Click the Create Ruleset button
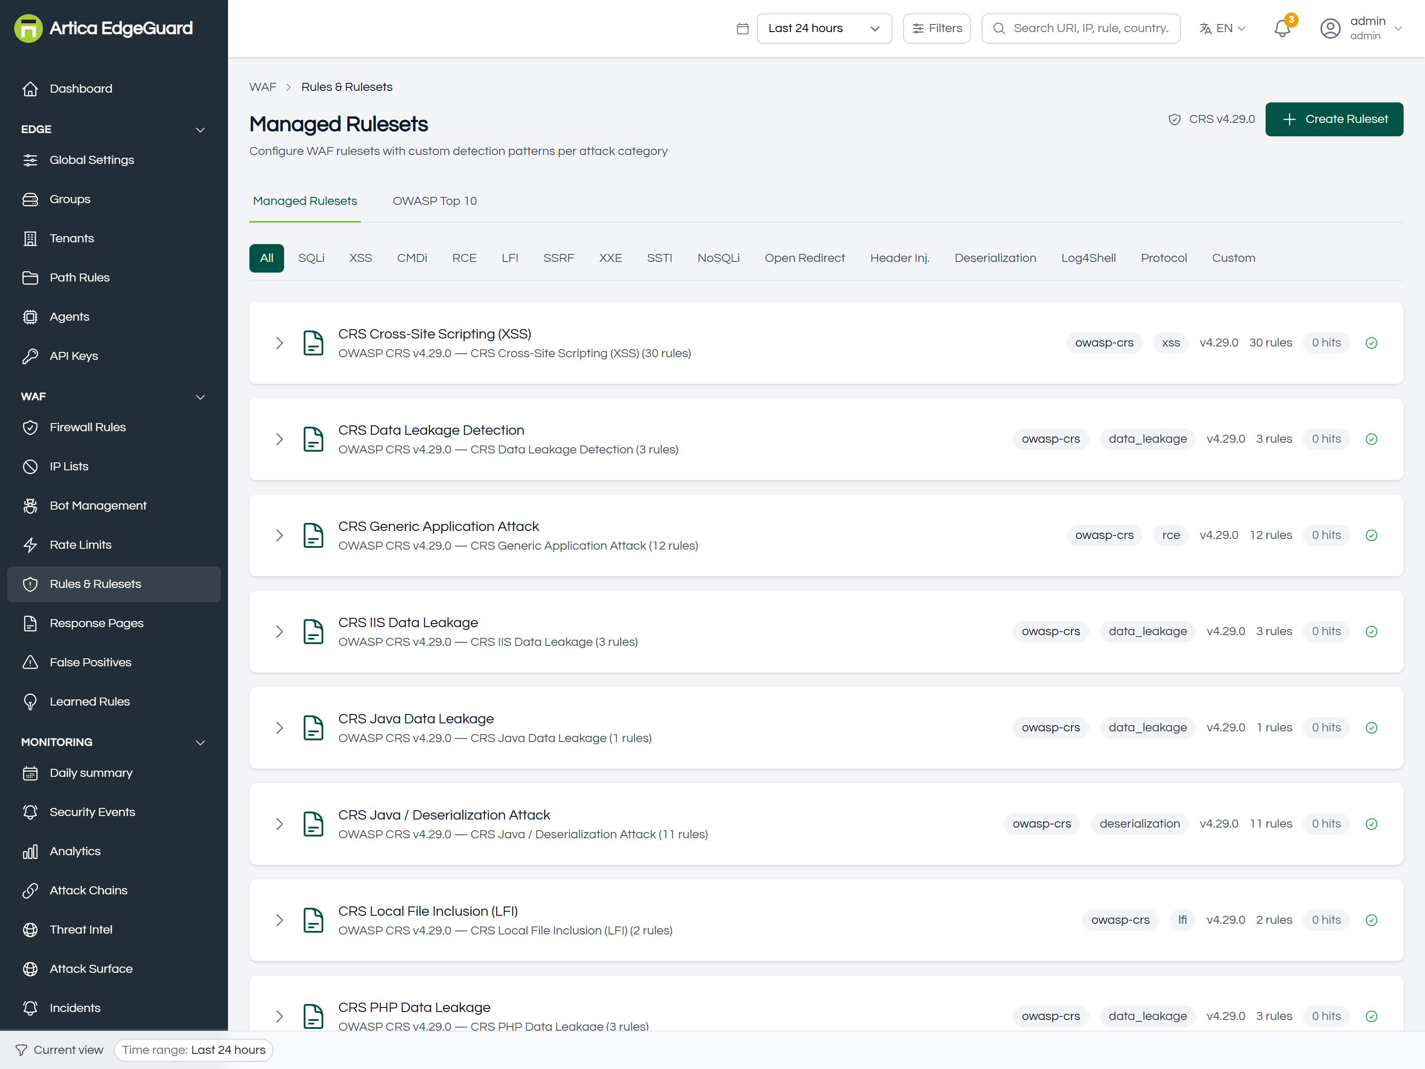Image resolution: width=1425 pixels, height=1069 pixels. coord(1334,119)
